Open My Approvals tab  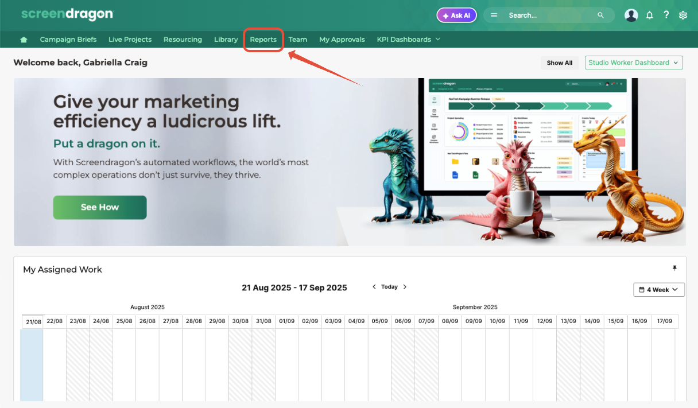point(342,40)
